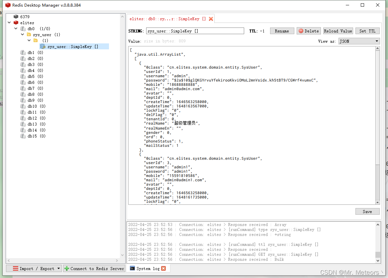Select the 6379 server connection icon
The image size is (388, 278).
click(x=16, y=17)
